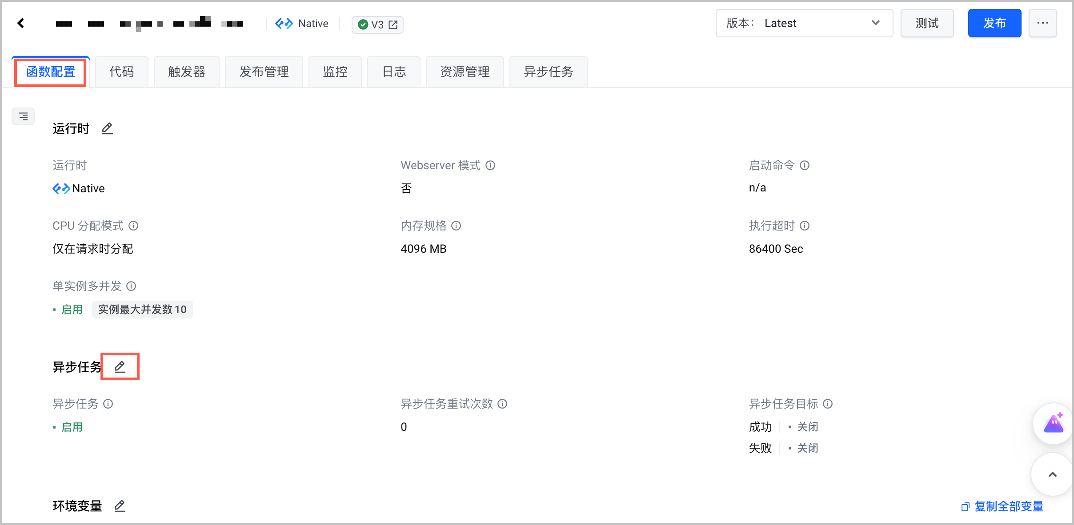Click the 仅在请求时分配 value
Viewport: 1074px width, 525px height.
point(93,249)
